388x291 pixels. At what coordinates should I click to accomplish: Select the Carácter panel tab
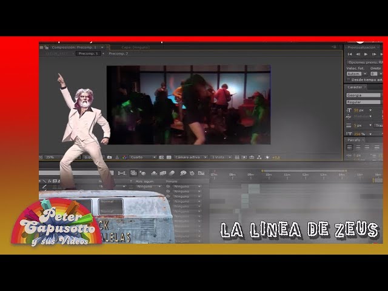pos(355,87)
